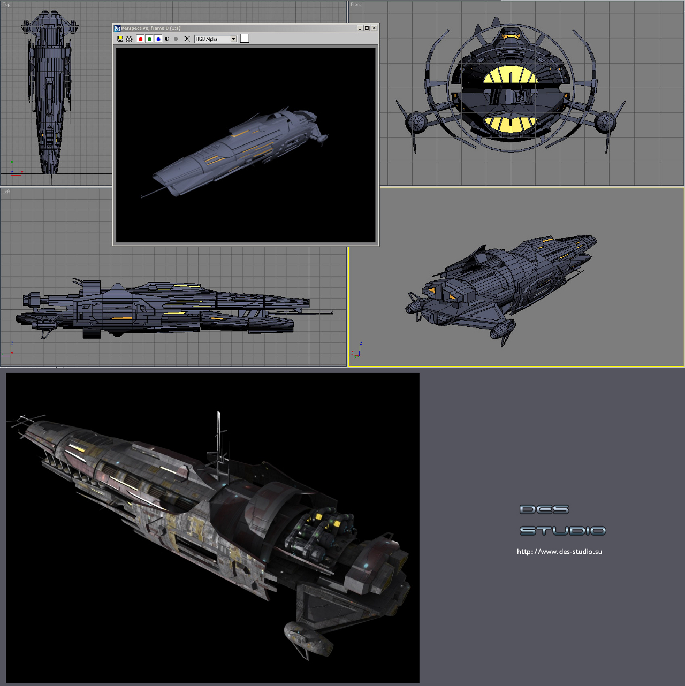
Task: Show the alpha channel half-circle icon
Action: tap(167, 39)
